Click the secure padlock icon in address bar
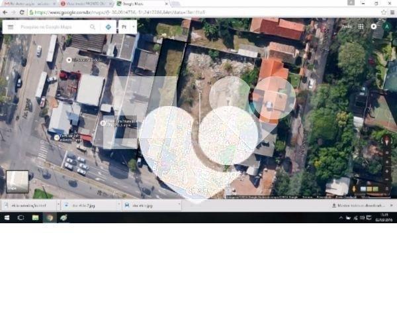 point(31,13)
